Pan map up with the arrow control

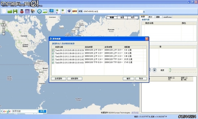point(4,22)
